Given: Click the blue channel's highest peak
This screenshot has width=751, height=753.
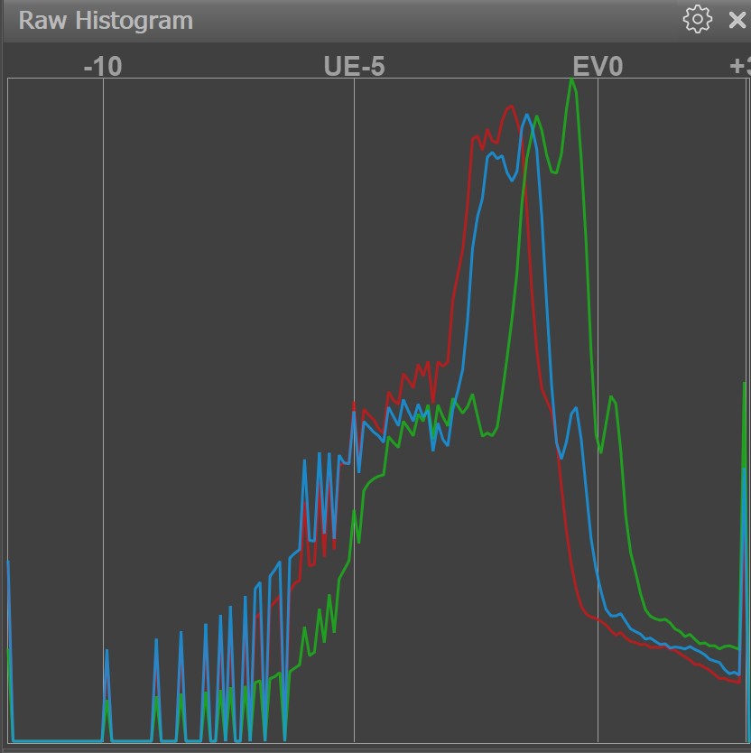Looking at the screenshot, I should coord(526,116).
